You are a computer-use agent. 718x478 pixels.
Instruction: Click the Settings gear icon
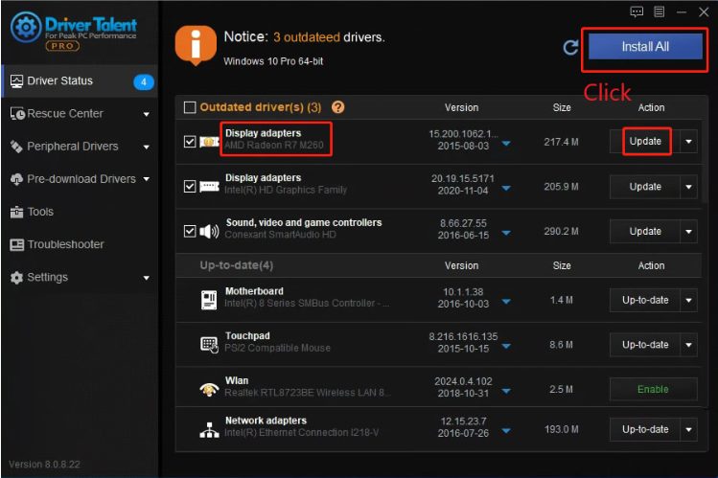click(16, 278)
